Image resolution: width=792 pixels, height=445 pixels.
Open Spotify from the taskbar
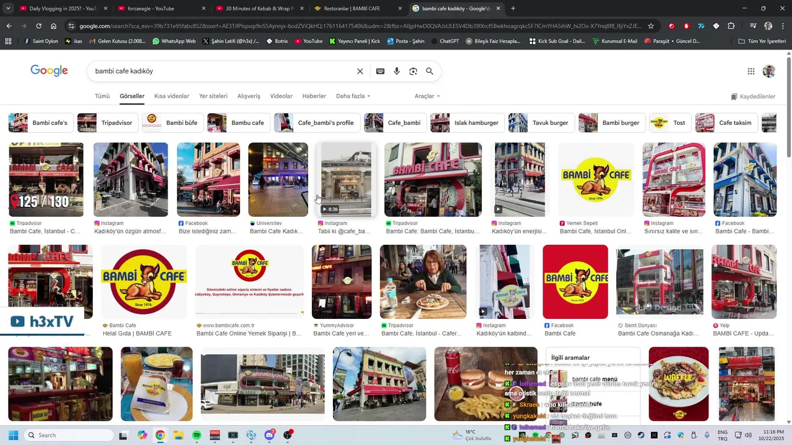point(197,435)
